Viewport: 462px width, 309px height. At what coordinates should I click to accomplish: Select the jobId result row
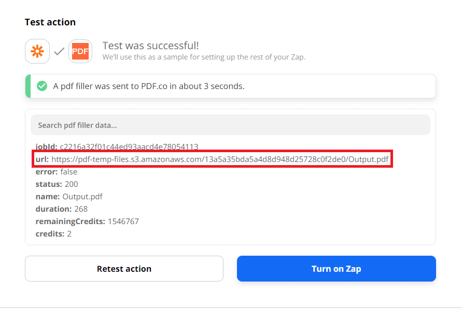117,147
